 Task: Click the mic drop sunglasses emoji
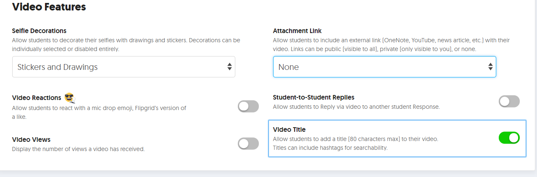point(69,98)
